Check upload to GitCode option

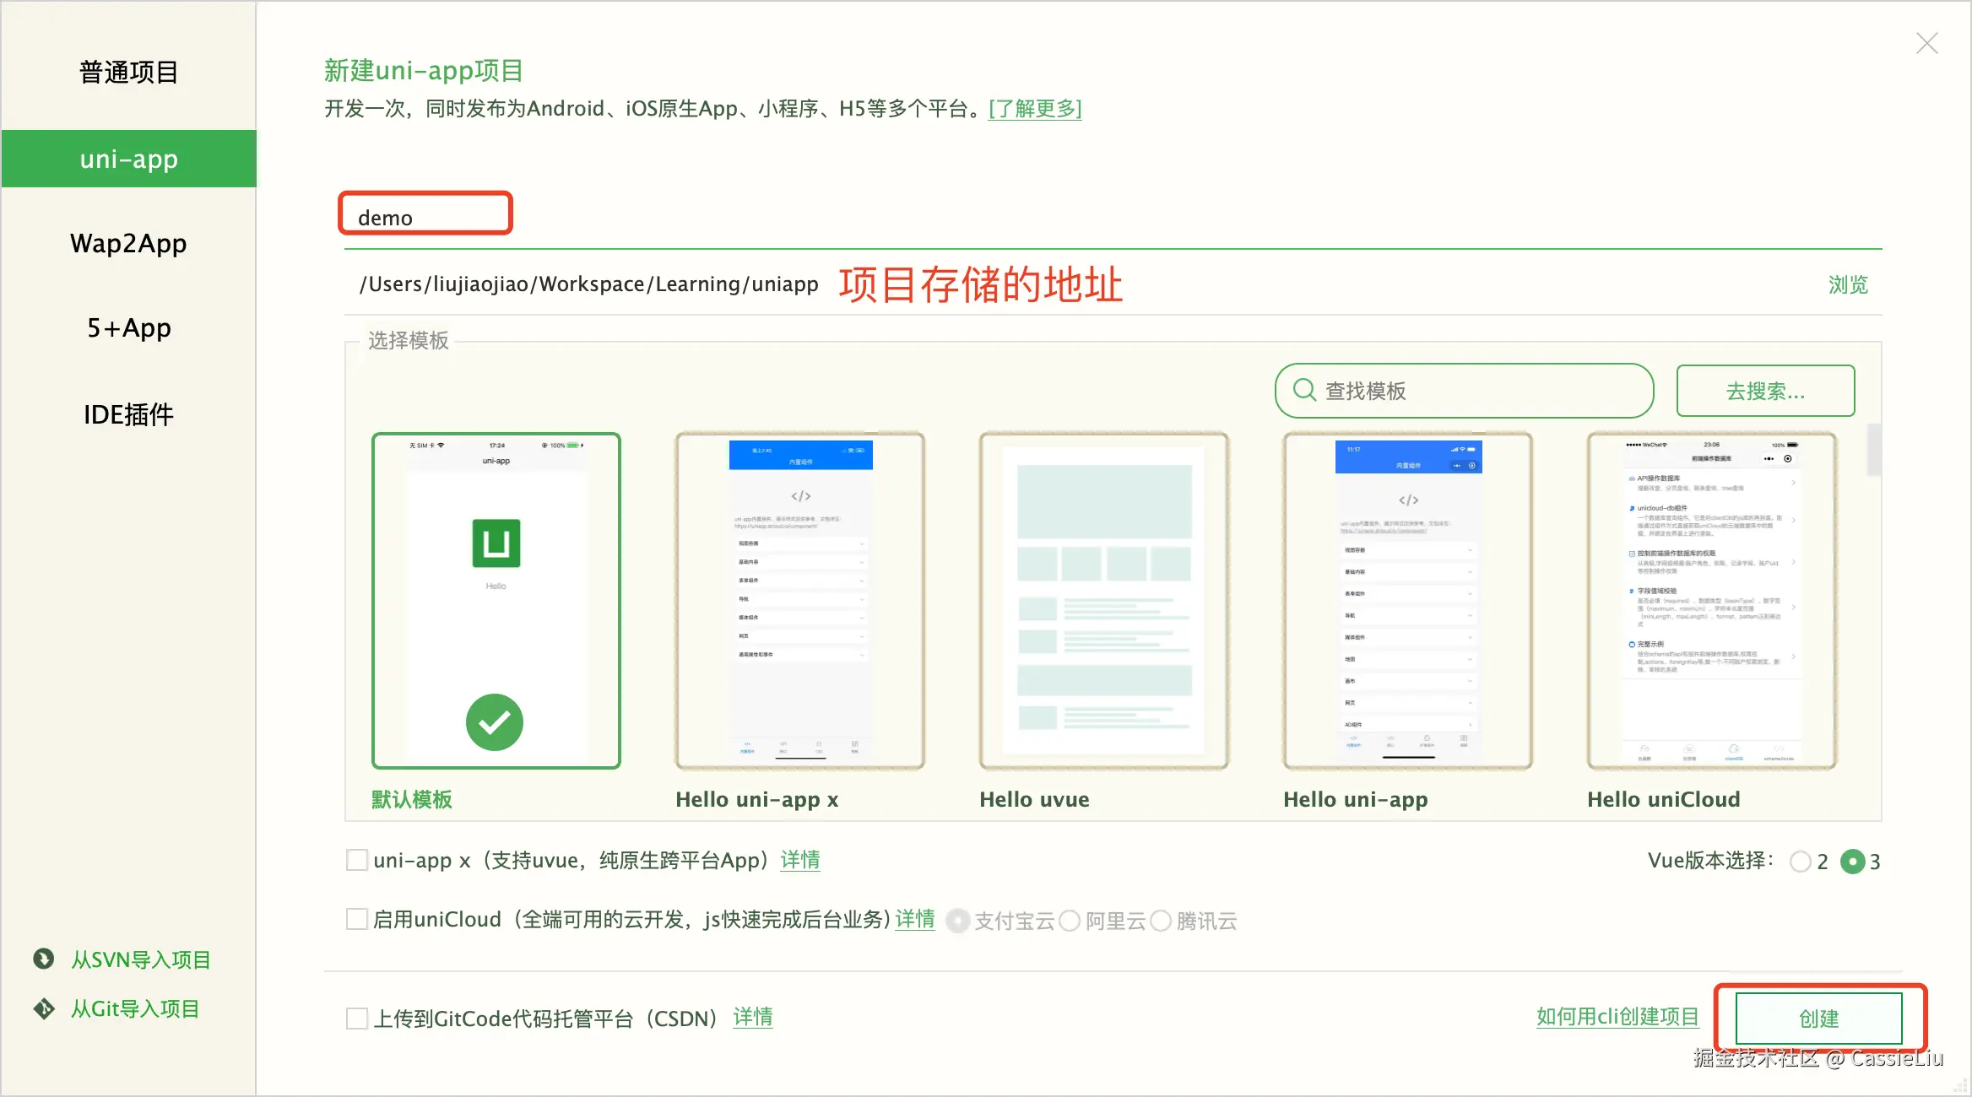pos(357,1019)
